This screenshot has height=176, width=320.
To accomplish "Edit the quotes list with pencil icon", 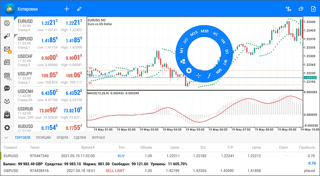I will click(x=79, y=9).
